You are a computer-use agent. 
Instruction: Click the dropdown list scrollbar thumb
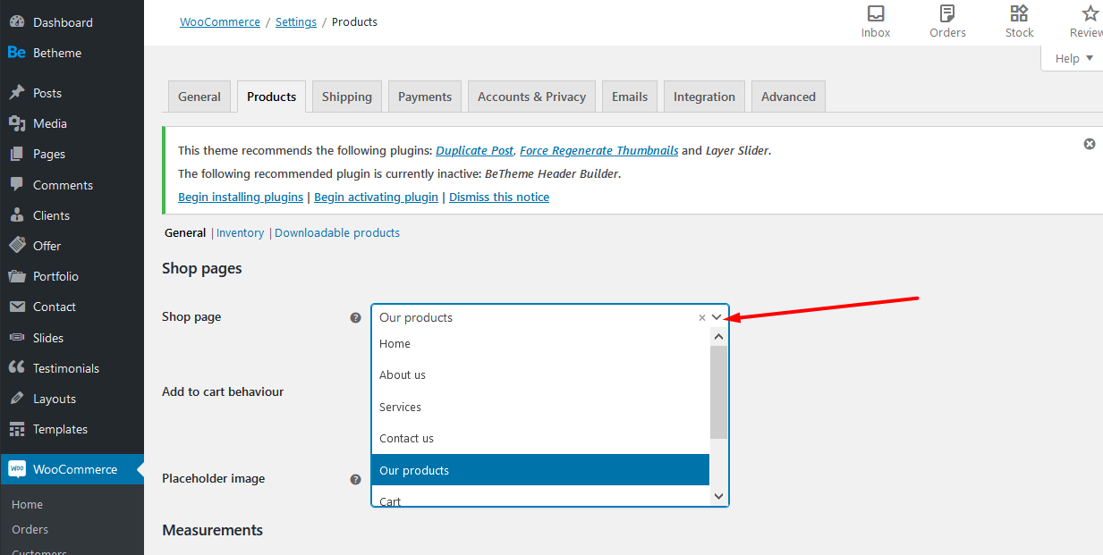718,392
